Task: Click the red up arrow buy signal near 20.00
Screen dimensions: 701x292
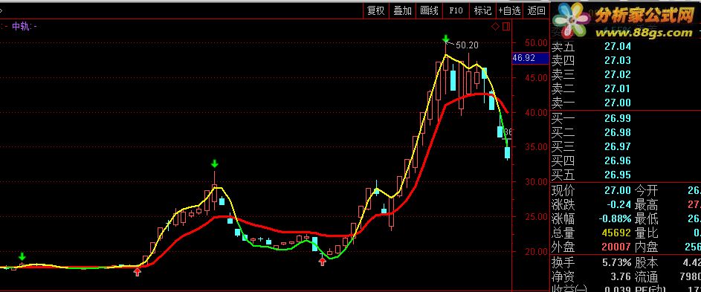Action: point(323,261)
